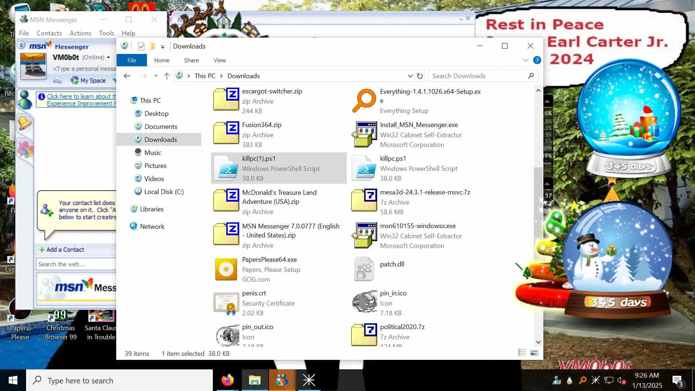Expand the ribbon with the chevron
Viewport: 695px width, 391px height.
pyautogui.click(x=525, y=60)
